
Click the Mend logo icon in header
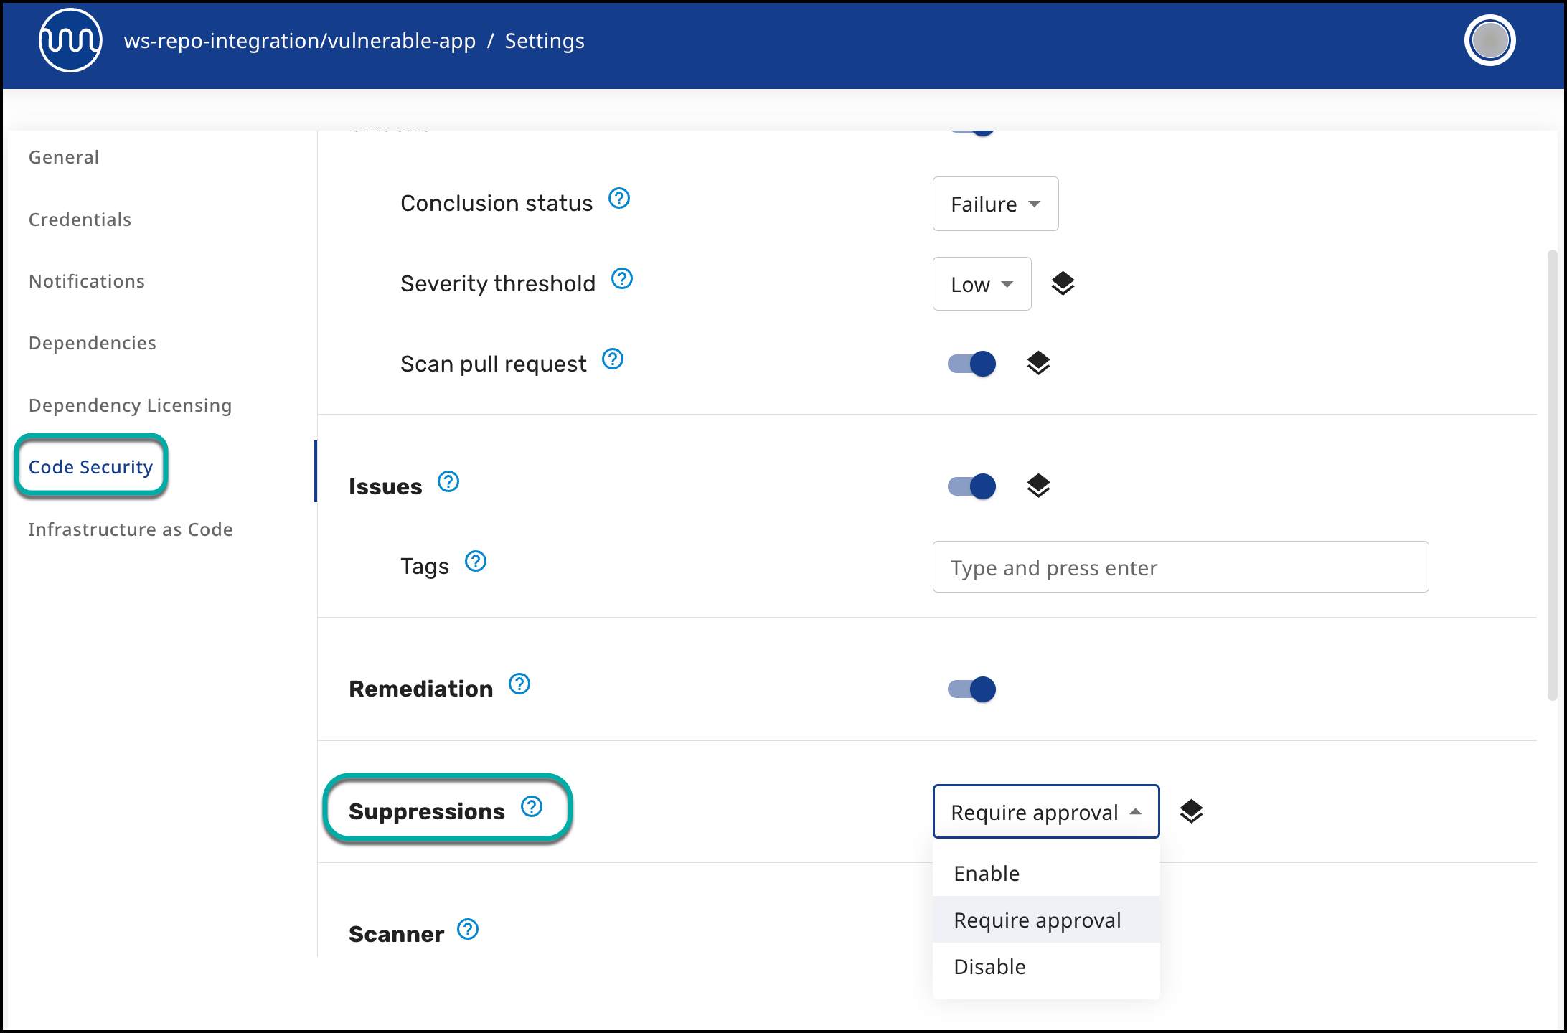[x=70, y=41]
